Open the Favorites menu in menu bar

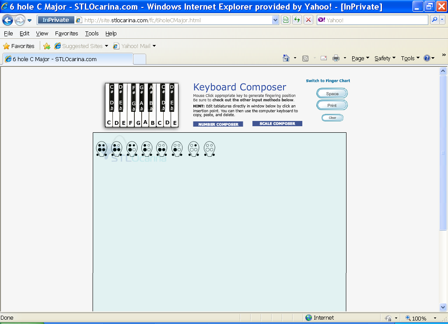tap(66, 33)
